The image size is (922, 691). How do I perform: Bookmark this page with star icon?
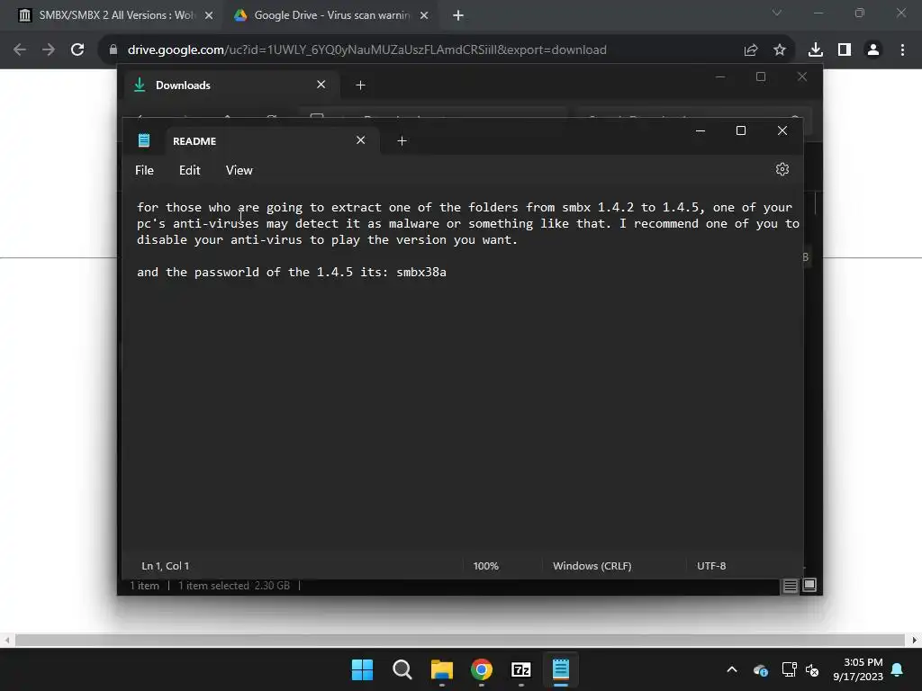pos(780,50)
